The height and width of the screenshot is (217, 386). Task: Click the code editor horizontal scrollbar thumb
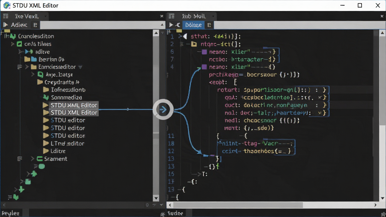pyautogui.click(x=238, y=205)
